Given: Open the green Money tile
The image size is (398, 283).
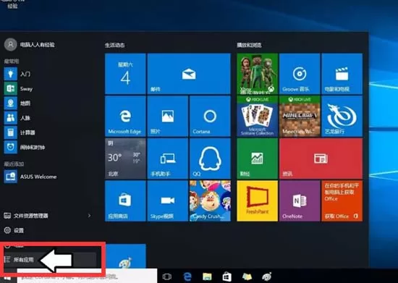Looking at the screenshot, I should [258, 159].
